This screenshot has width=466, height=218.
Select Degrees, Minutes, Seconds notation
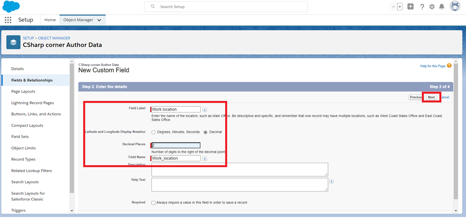tap(154, 132)
